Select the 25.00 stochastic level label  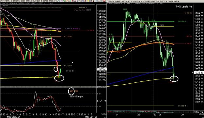[99, 94]
